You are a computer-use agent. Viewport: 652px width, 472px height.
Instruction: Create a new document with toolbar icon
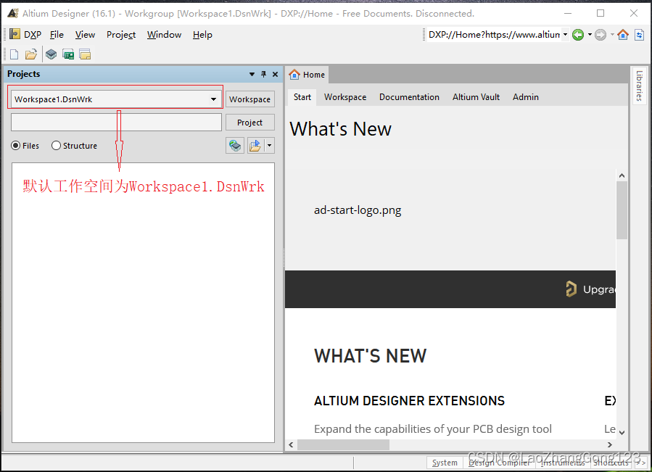pyautogui.click(x=14, y=54)
